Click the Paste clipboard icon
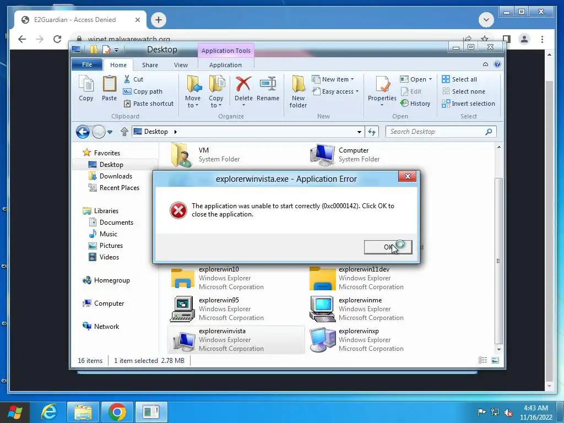 pyautogui.click(x=110, y=88)
